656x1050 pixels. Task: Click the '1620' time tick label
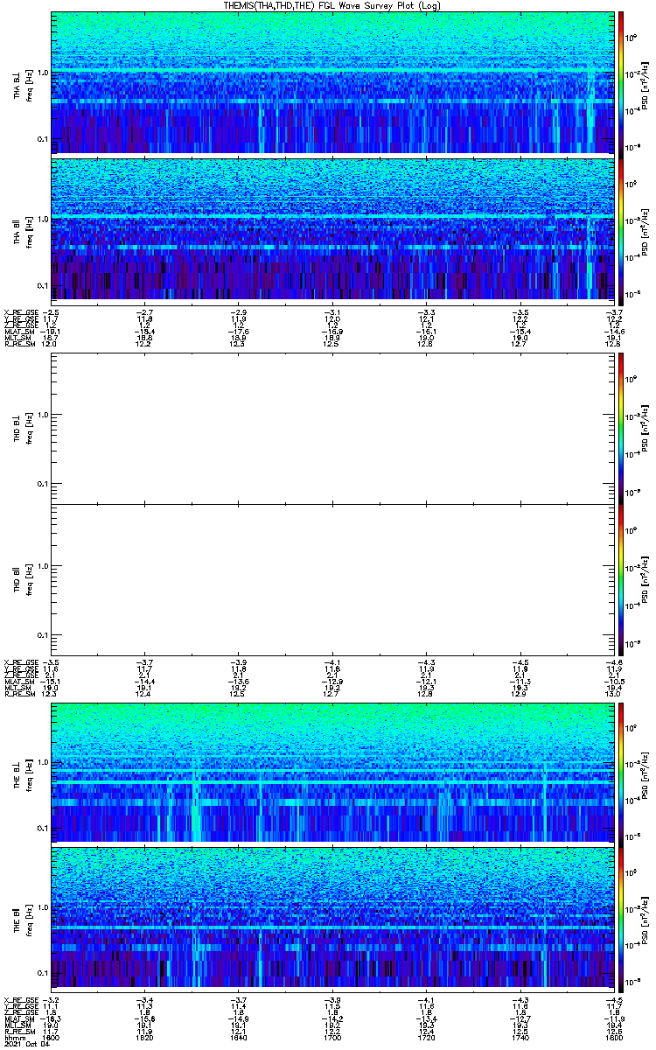coord(144,1037)
